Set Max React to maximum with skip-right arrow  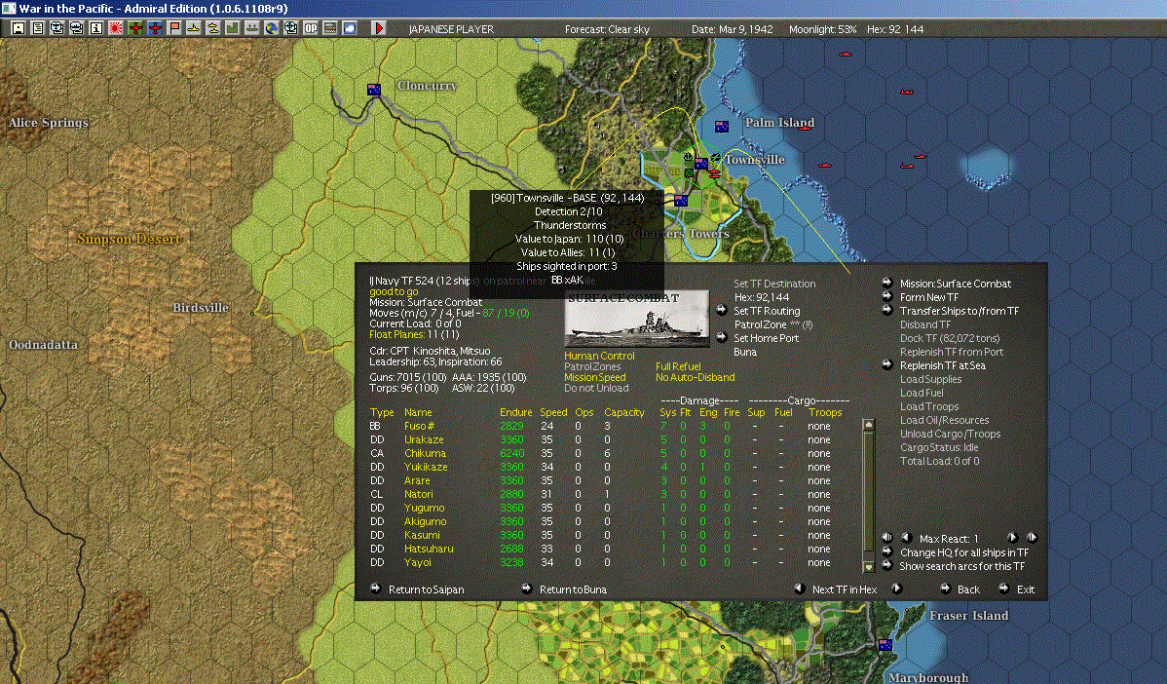[1032, 538]
